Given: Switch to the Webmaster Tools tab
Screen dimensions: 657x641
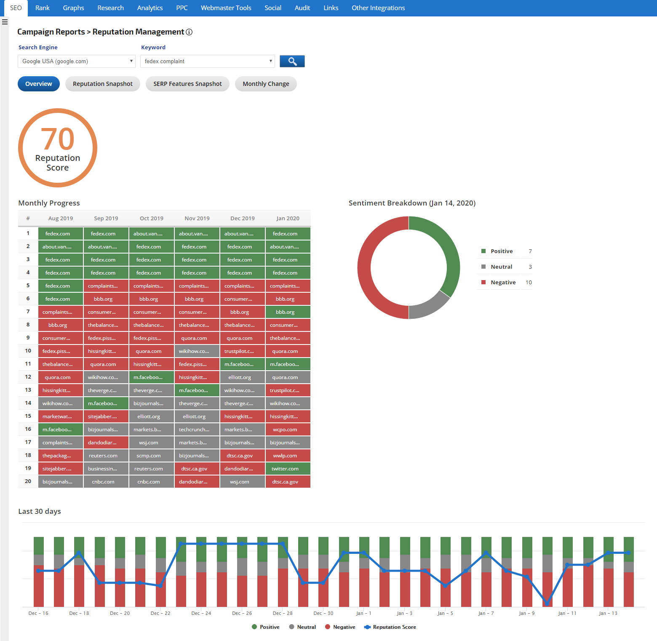Looking at the screenshot, I should click(x=226, y=8).
